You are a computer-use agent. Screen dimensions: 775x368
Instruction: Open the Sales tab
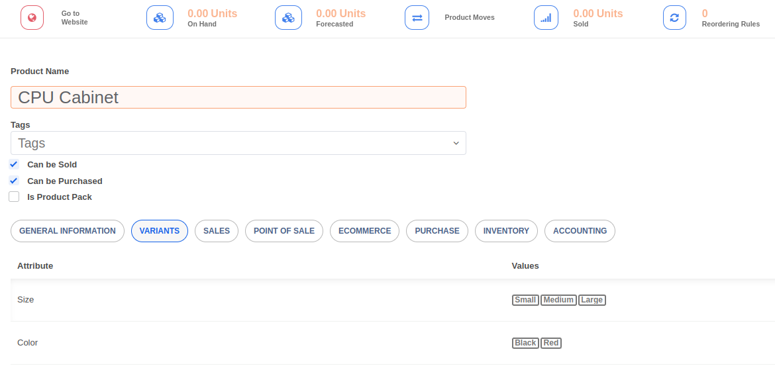click(217, 231)
